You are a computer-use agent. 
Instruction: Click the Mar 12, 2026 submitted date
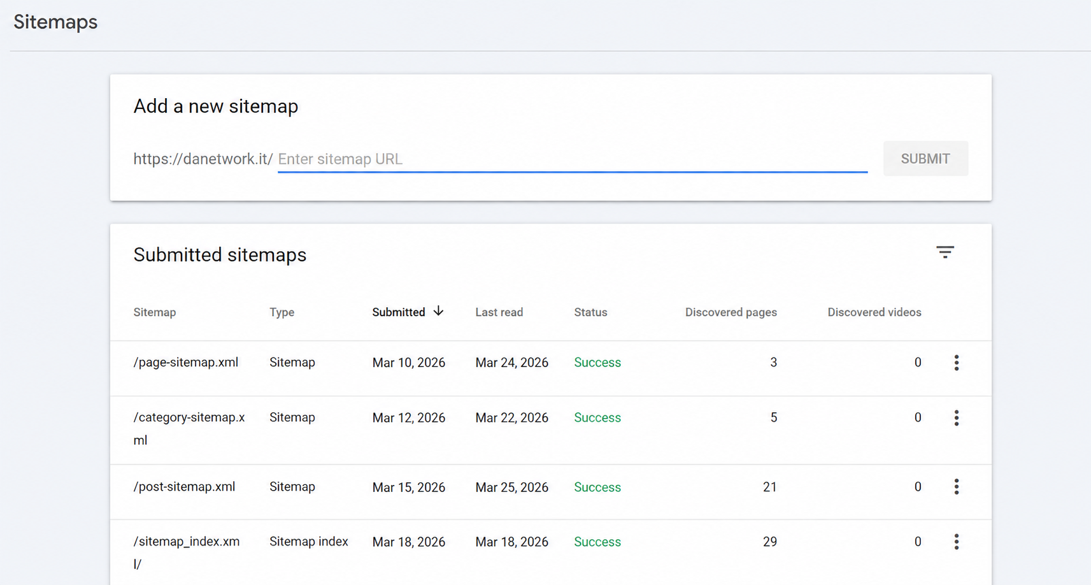click(409, 418)
